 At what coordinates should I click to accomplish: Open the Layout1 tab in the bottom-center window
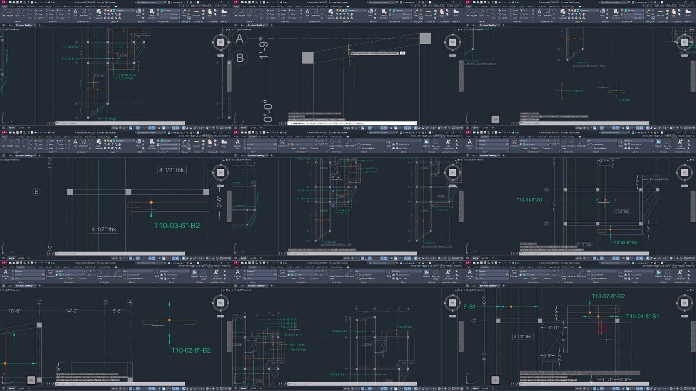(x=253, y=388)
